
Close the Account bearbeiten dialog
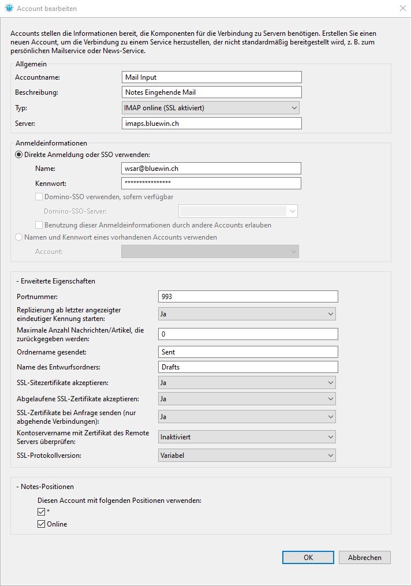(x=402, y=9)
